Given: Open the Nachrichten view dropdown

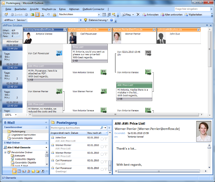Looking at the screenshot, I should click(99, 15).
